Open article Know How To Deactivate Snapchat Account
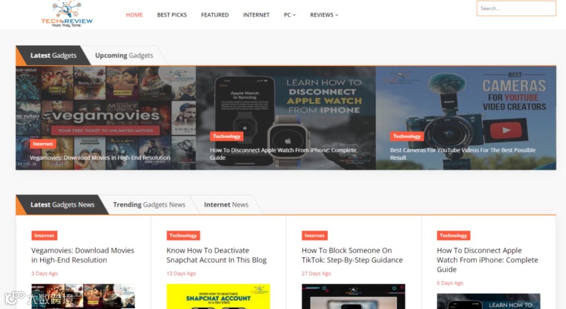This screenshot has height=309, width=566. pos(217,255)
